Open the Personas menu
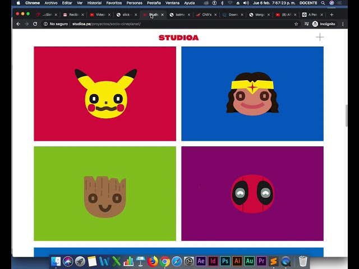This screenshot has width=359, height=269. [134, 3]
